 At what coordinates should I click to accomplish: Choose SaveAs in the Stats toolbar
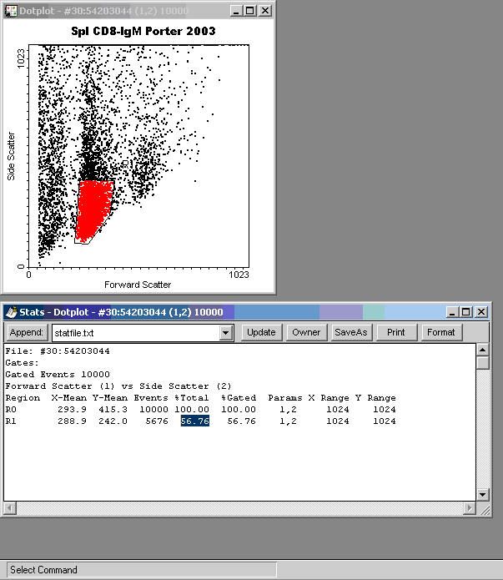(350, 332)
